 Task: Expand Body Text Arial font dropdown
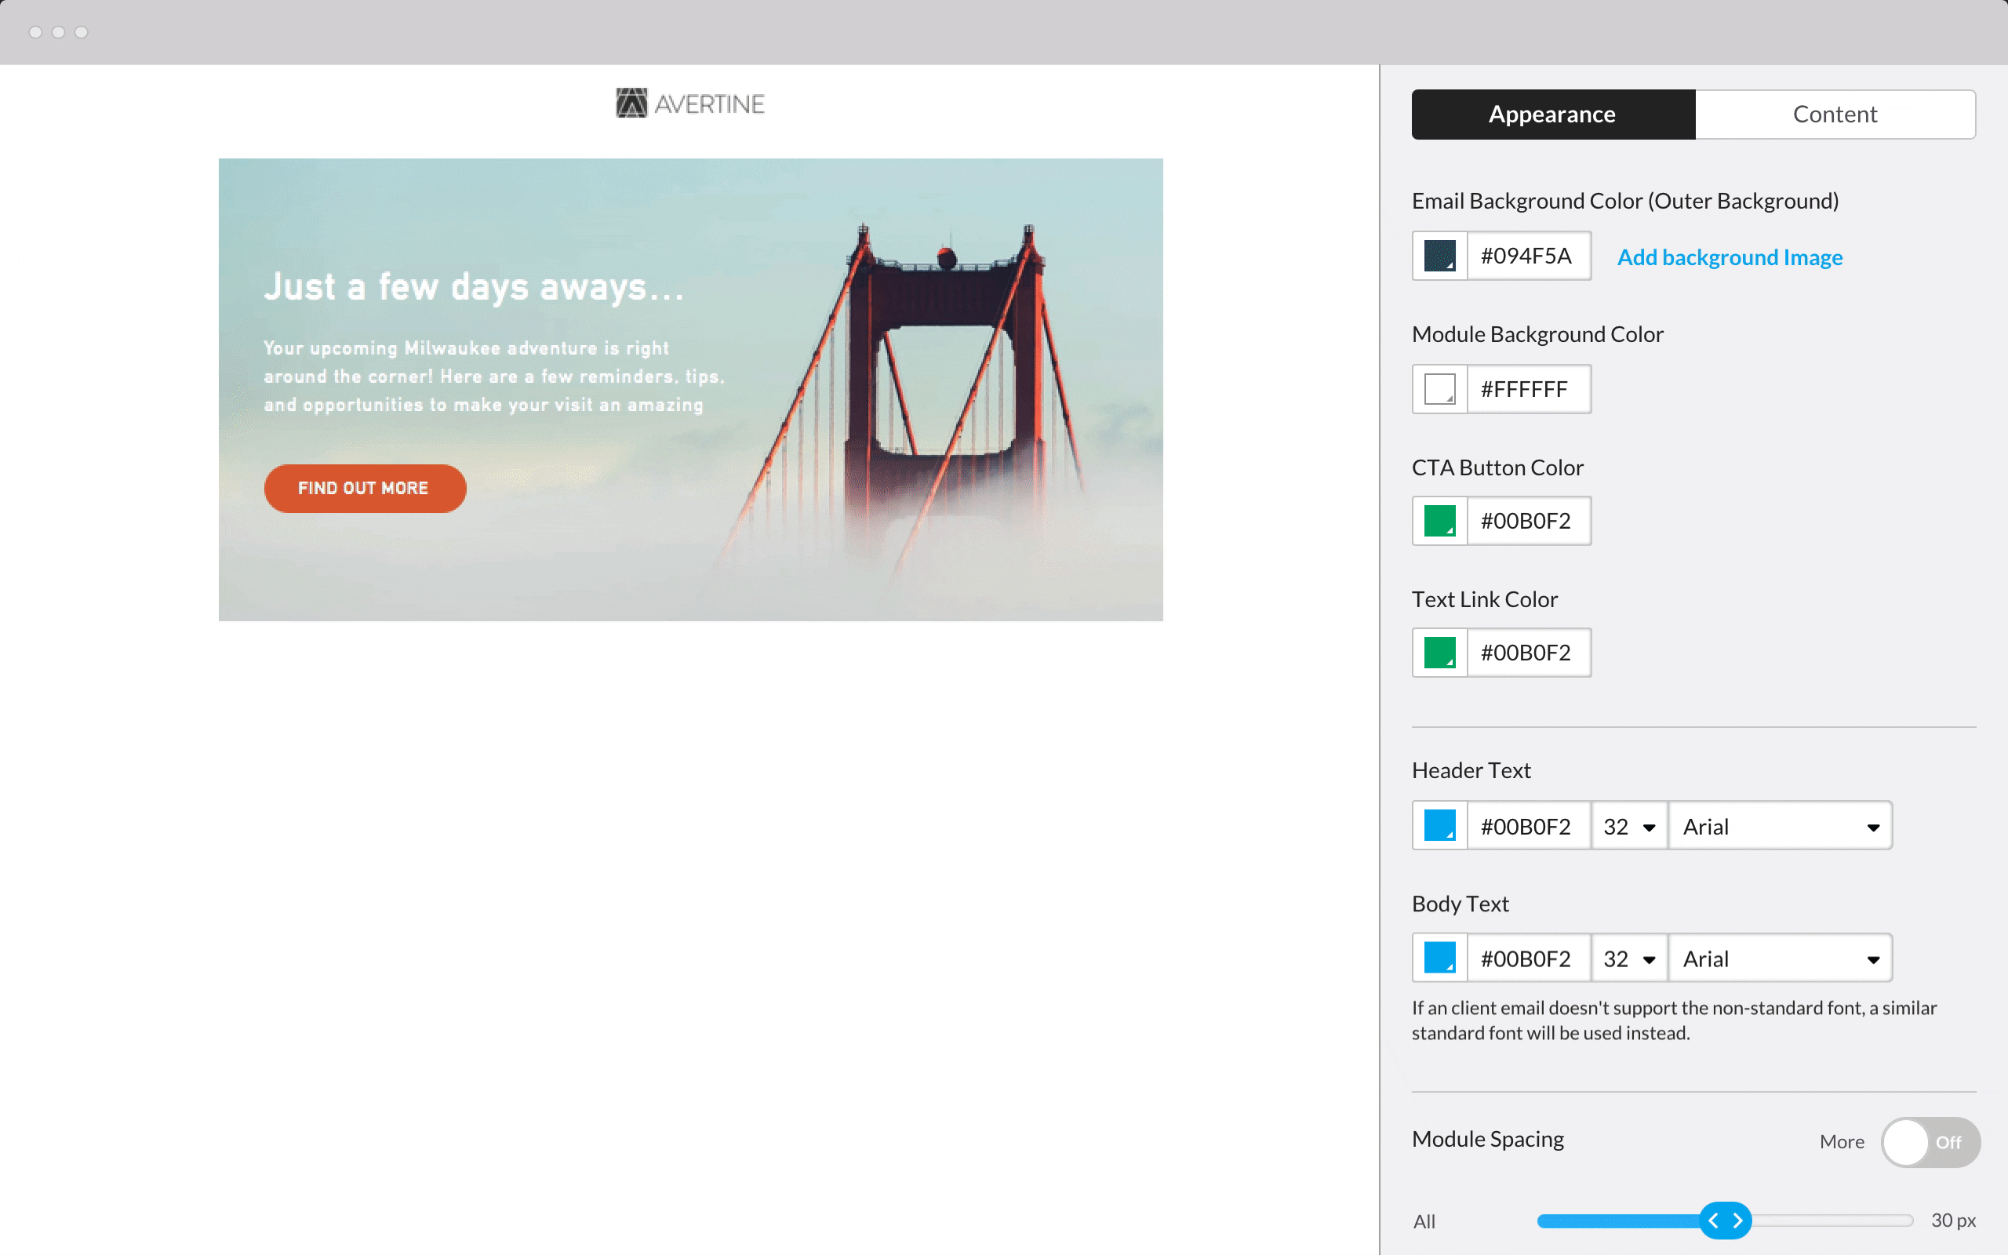pos(1780,958)
